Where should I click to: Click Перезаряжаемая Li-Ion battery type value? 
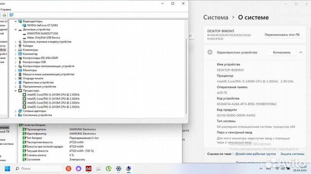click(84, 138)
